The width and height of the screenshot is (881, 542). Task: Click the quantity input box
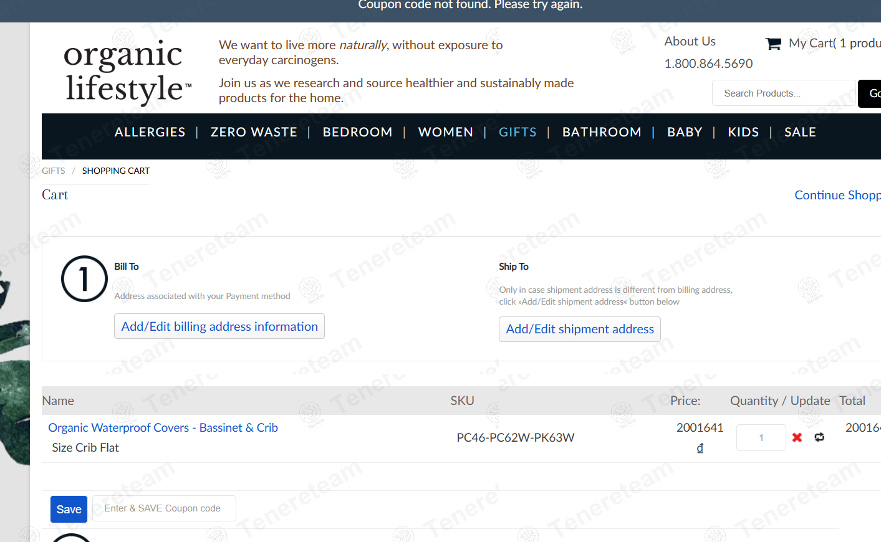[x=761, y=437]
